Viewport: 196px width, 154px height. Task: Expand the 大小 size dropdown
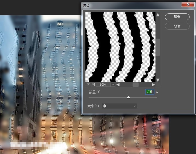pos(119,106)
